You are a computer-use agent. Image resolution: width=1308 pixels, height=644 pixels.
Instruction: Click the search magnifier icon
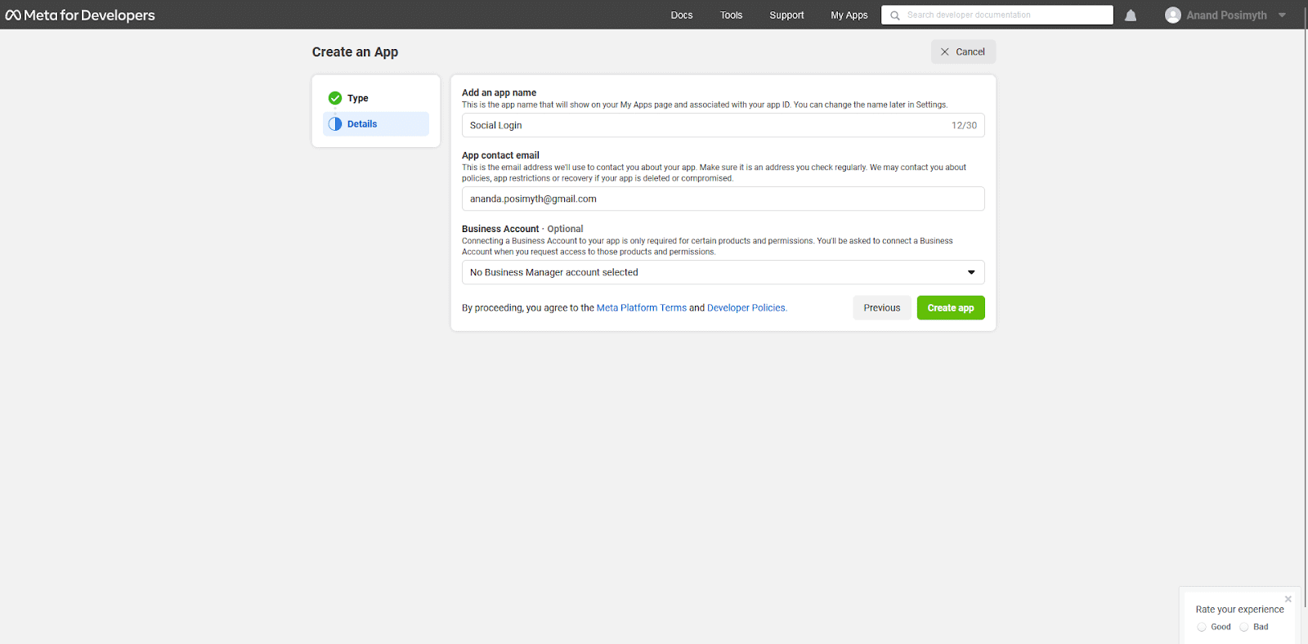895,15
